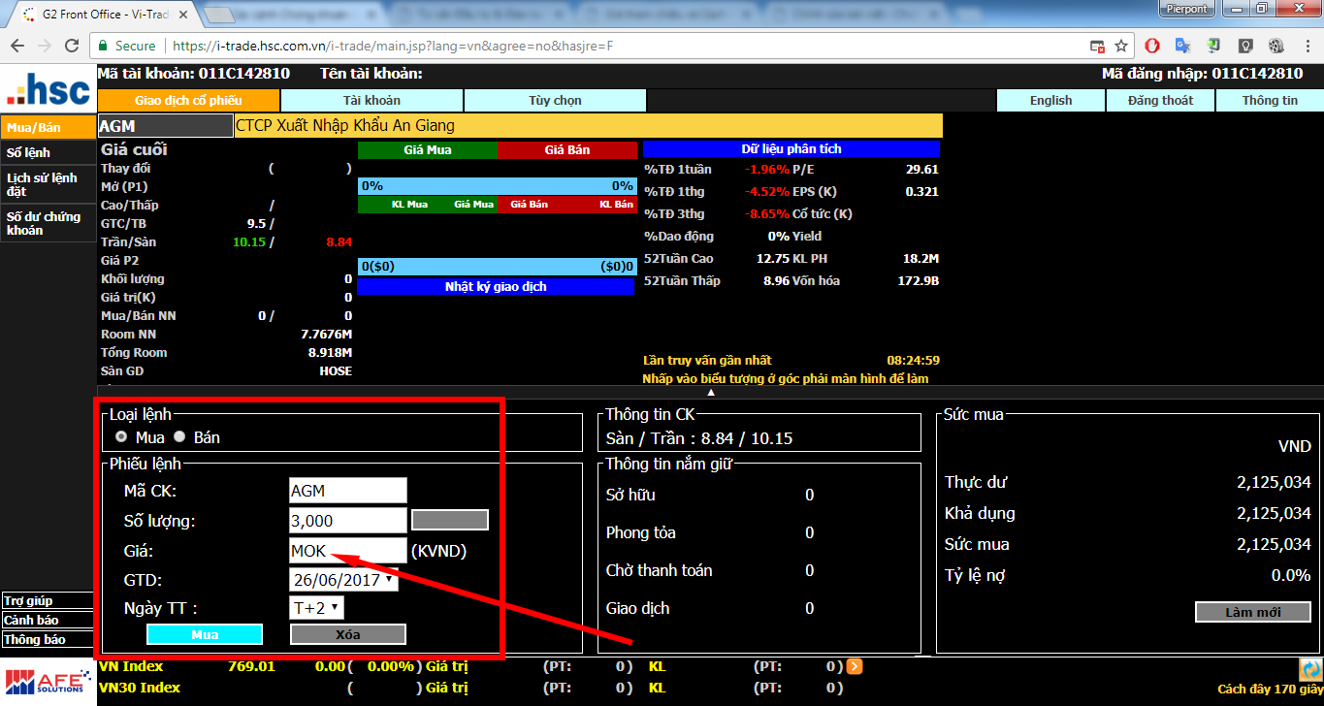
Task: Switch to Giao dịch cổ phiếu tab
Action: coord(188,100)
